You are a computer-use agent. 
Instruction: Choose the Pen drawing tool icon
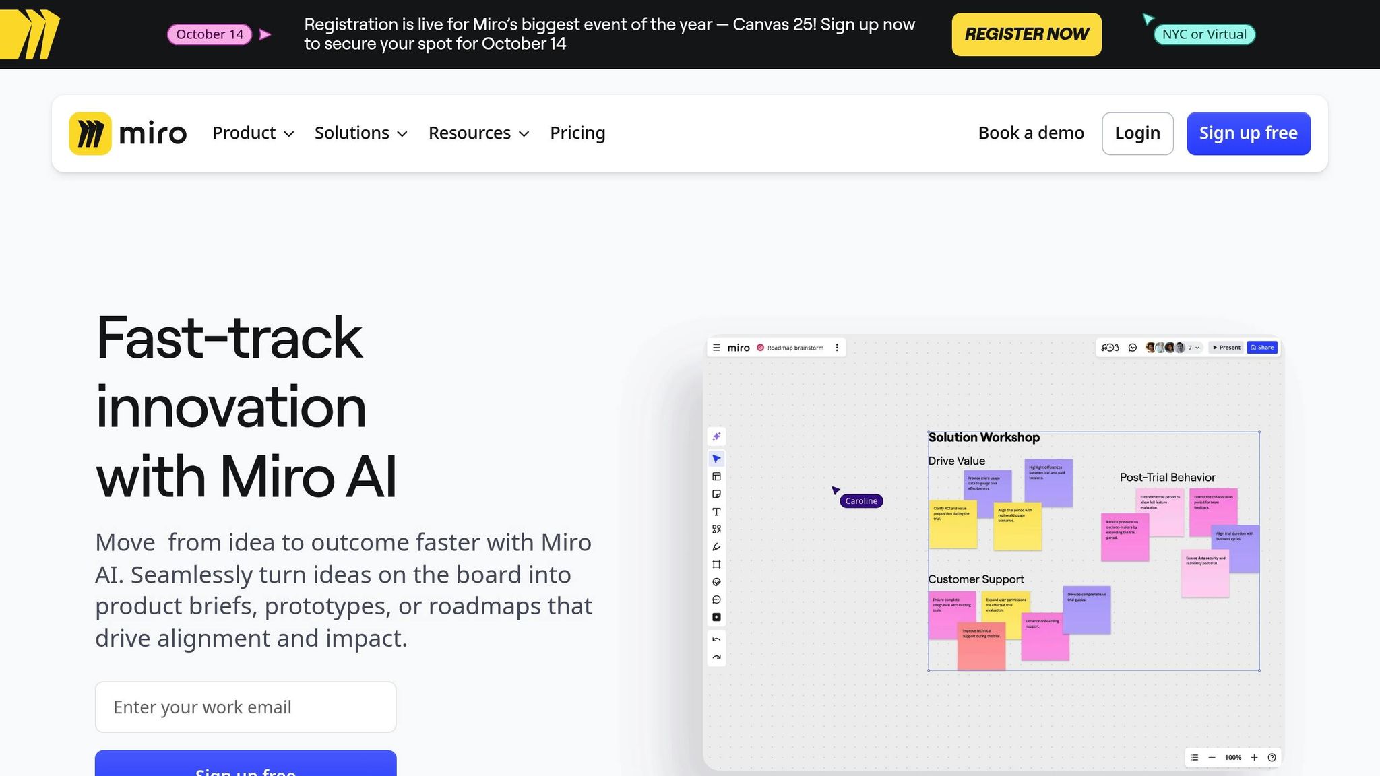click(x=716, y=547)
